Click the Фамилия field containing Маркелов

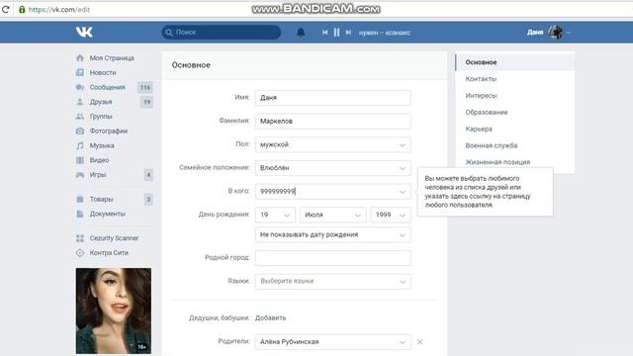click(x=333, y=121)
